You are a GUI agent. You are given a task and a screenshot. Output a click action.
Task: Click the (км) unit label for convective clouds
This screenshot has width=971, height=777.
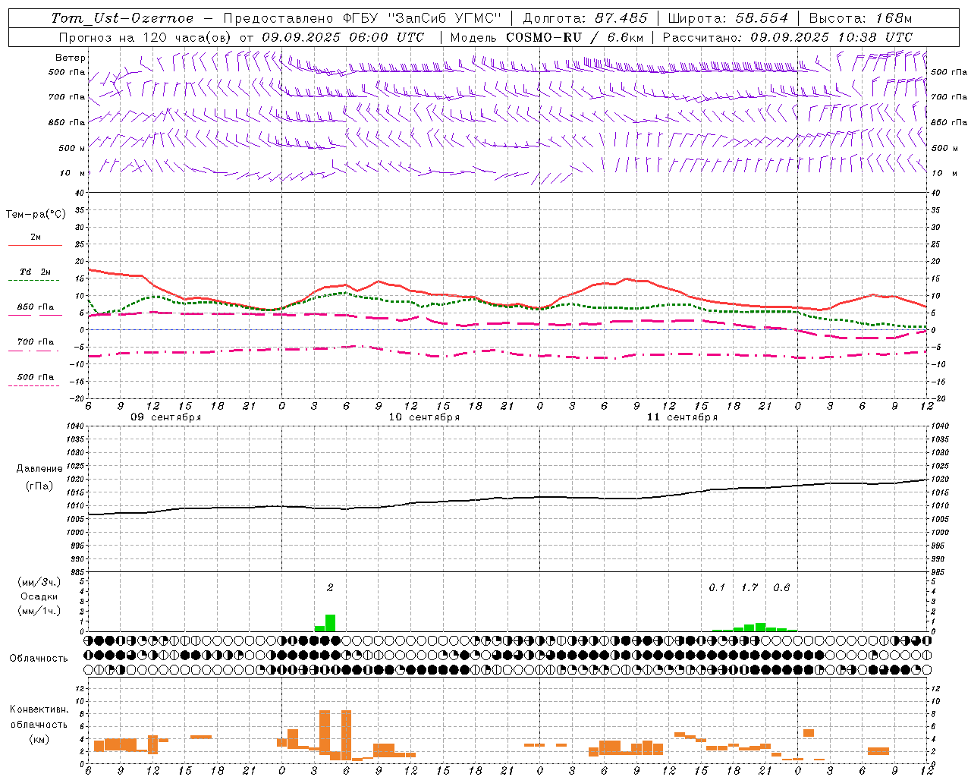click(39, 739)
